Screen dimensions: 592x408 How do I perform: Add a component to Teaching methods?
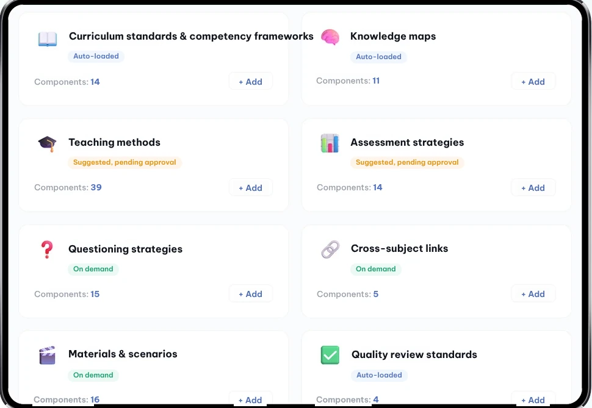(251, 188)
